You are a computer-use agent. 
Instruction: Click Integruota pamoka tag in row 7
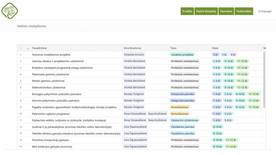(182, 94)
